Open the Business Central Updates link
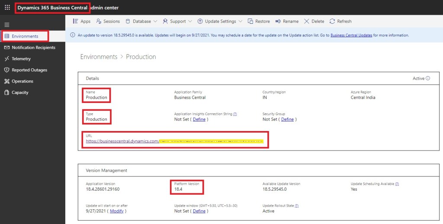This screenshot has height=224, width=443. pyautogui.click(x=351, y=35)
